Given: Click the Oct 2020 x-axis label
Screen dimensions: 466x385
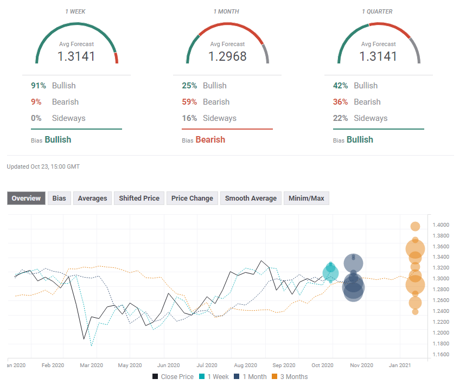Looking at the screenshot, I should point(322,365).
